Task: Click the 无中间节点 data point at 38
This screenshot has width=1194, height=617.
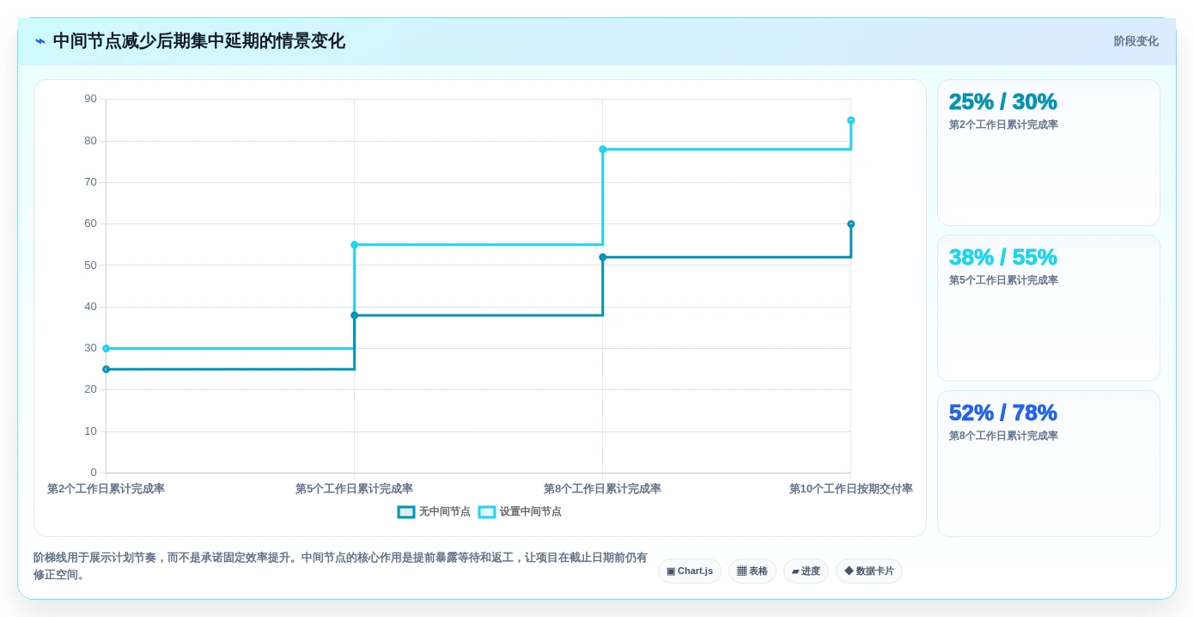Action: [x=354, y=315]
